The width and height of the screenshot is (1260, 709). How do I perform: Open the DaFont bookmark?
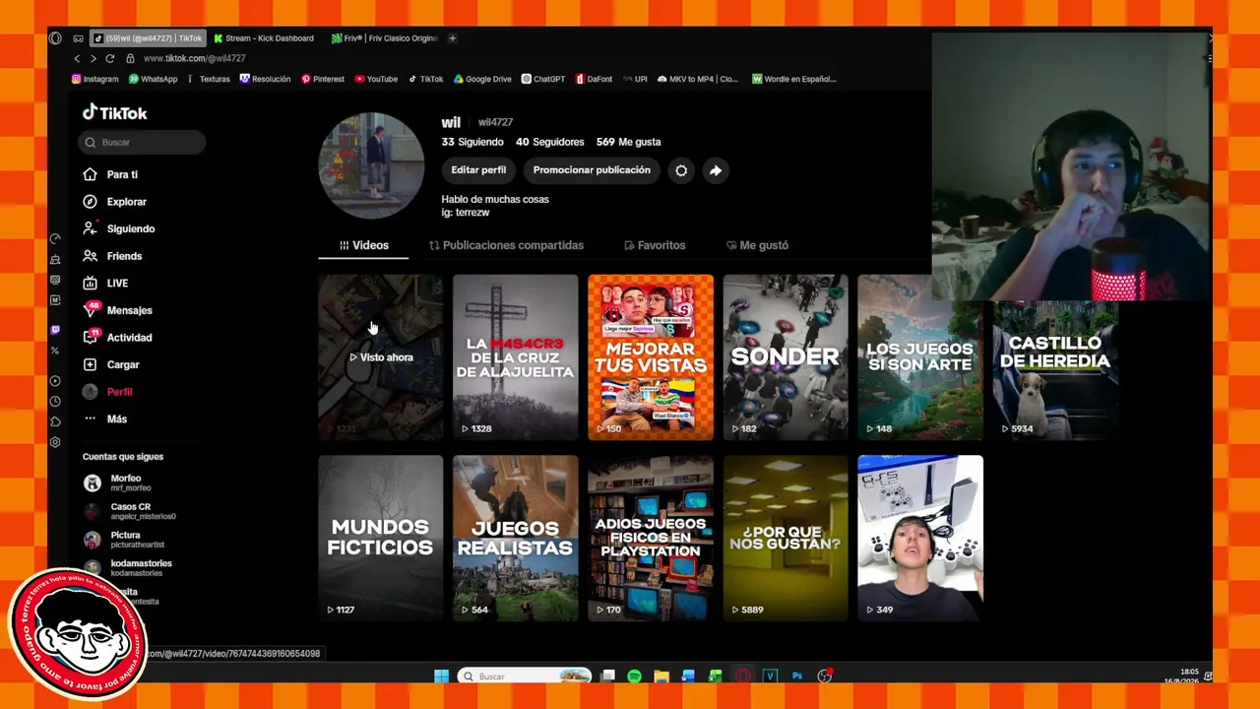tap(594, 79)
